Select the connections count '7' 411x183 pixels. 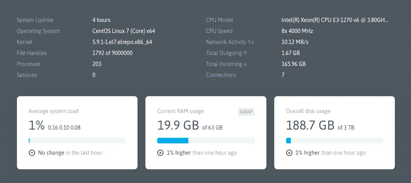tap(283, 75)
